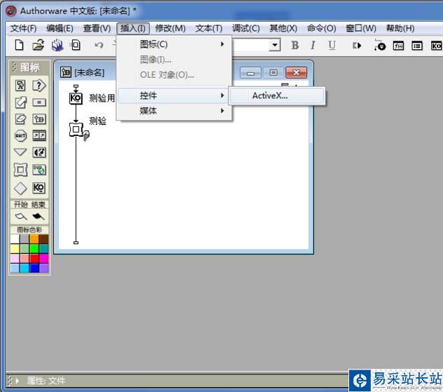Open the 查看(V) menu

pos(97,29)
